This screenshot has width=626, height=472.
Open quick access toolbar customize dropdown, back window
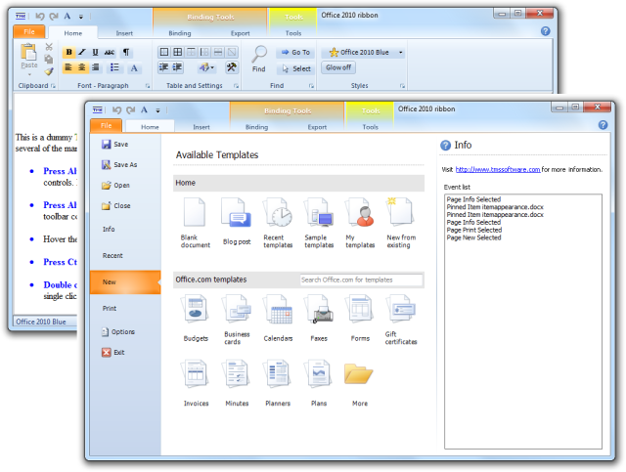(80, 17)
